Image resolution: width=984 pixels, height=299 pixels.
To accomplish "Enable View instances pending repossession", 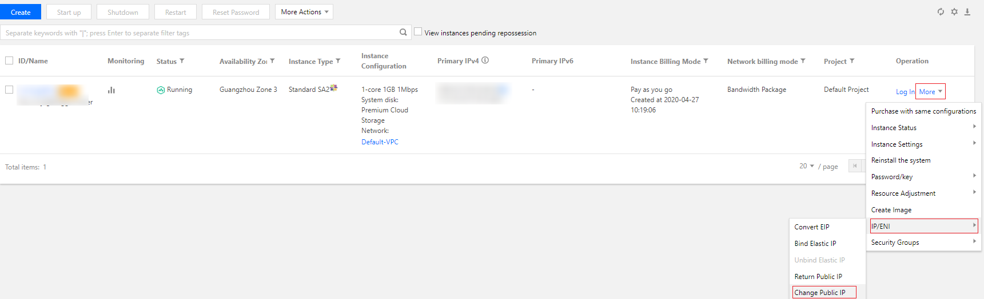I will (x=418, y=32).
